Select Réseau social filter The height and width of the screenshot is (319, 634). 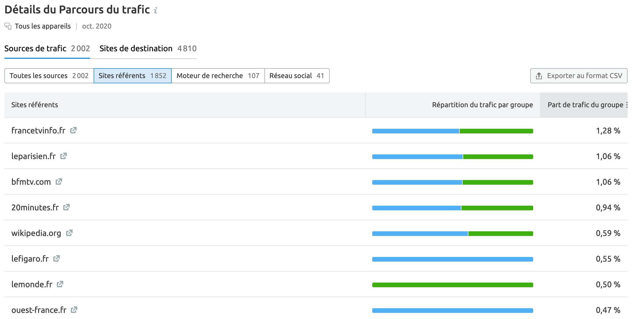click(296, 76)
